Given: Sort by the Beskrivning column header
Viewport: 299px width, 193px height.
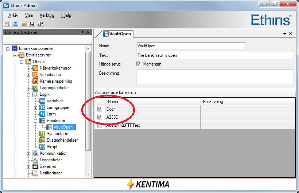Looking at the screenshot, I should point(248,102).
